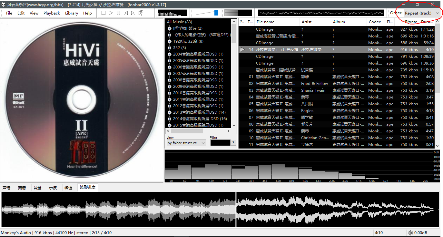Open the Order playback mode dropdown
Screen dimensions: 443x237
(422, 13)
